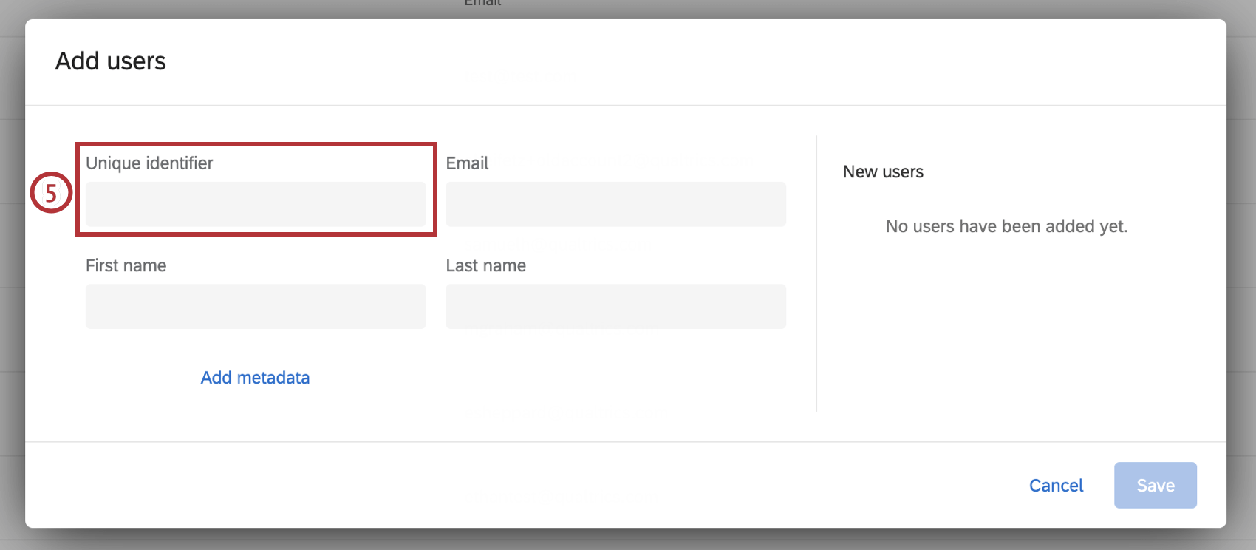Select the Last name input box
The image size is (1256, 550).
click(x=615, y=306)
